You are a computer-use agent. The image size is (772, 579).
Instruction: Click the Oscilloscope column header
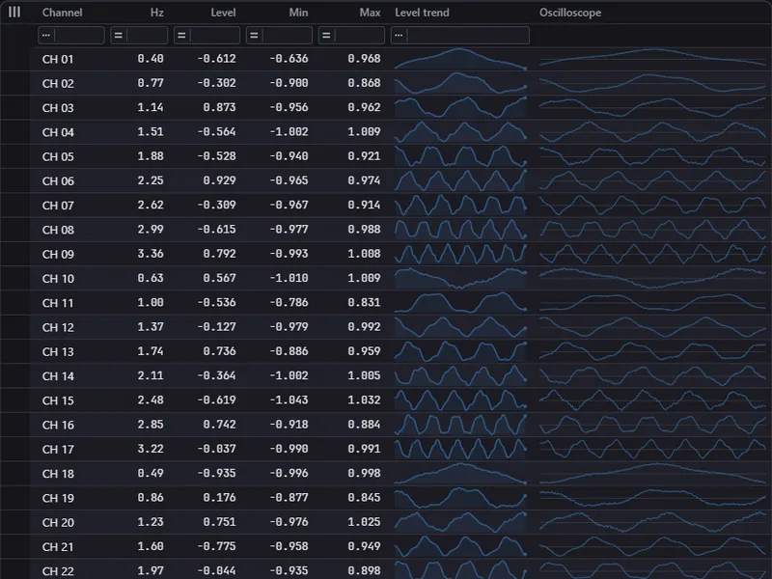(x=570, y=13)
